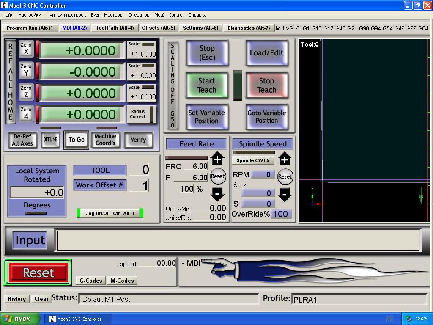Screen dimensions: 433x325
Task: Toggle the OFFLINE button
Action: pyautogui.click(x=50, y=139)
